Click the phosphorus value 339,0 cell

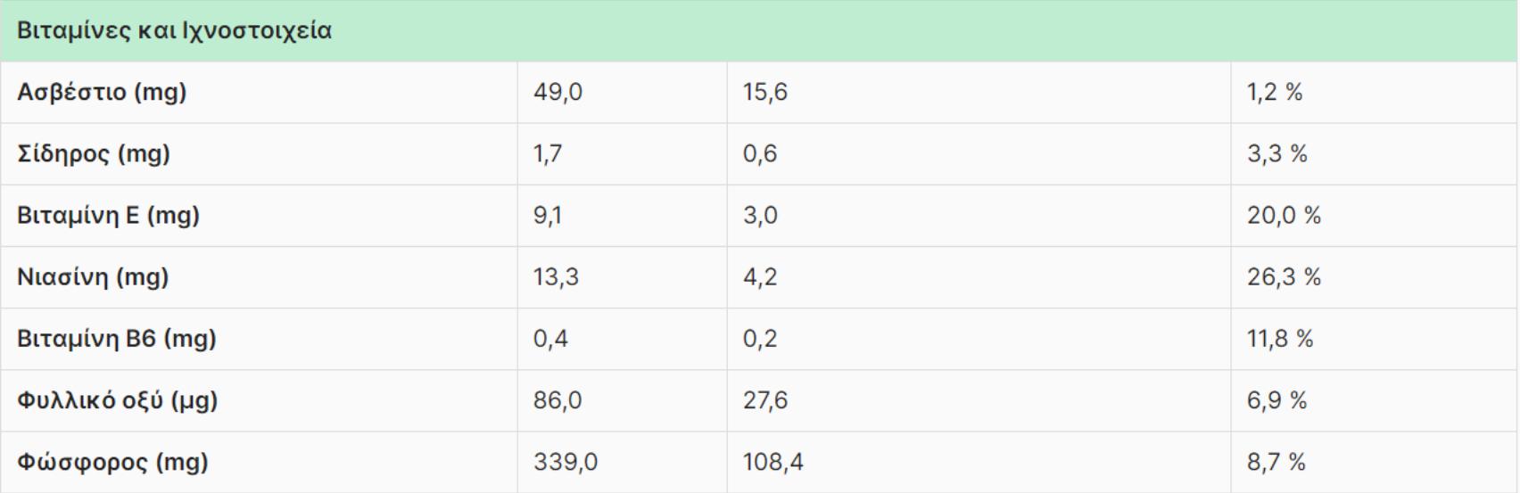tap(566, 462)
